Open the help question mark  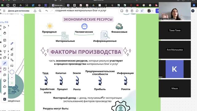pyautogui.click(x=193, y=11)
